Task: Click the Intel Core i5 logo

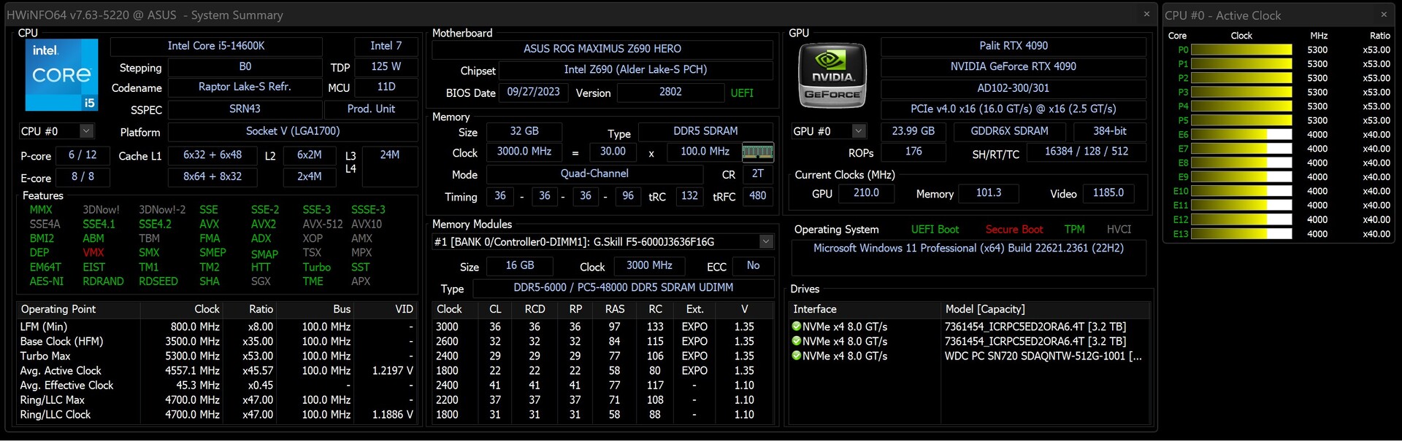Action: [x=61, y=75]
